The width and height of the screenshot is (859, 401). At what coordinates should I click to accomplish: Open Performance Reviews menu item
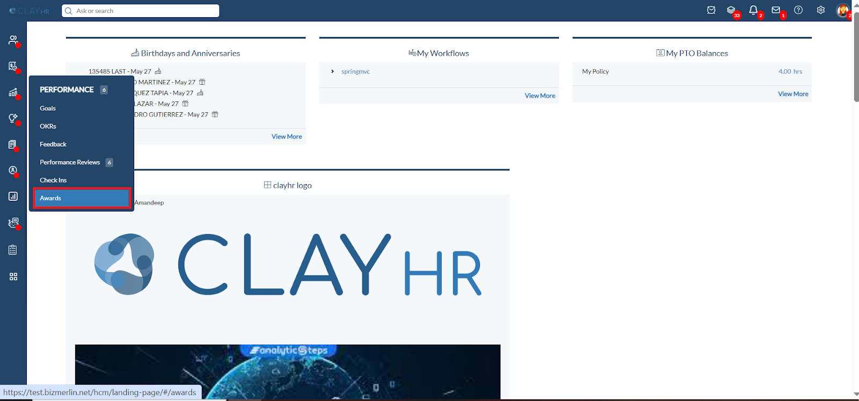[x=70, y=162]
